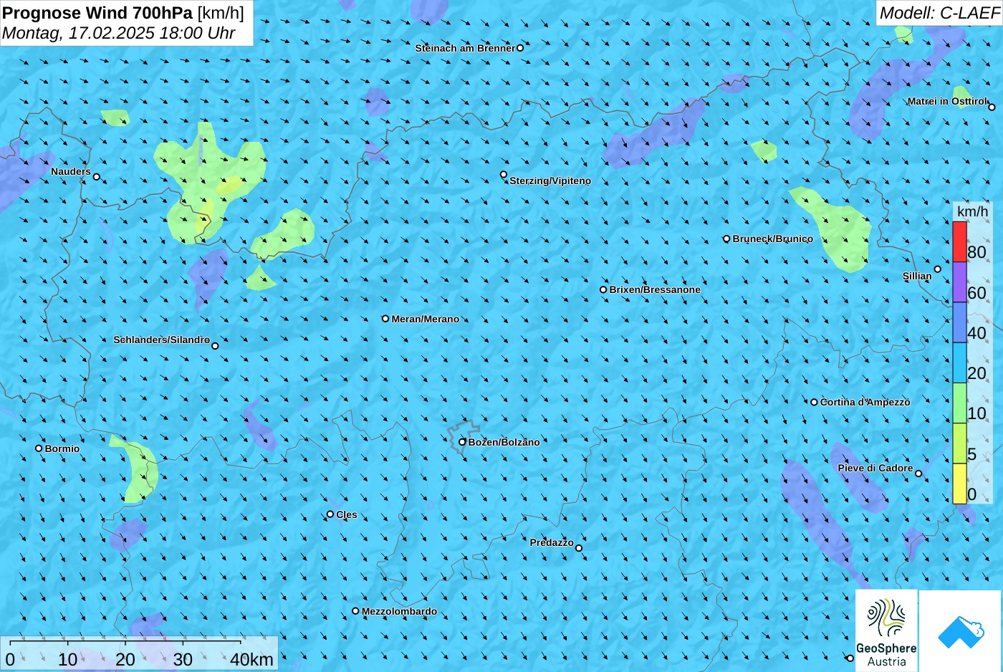This screenshot has height=672, width=1003.
Task: Select the Matrei in Osttirol marker
Action: [x=992, y=107]
